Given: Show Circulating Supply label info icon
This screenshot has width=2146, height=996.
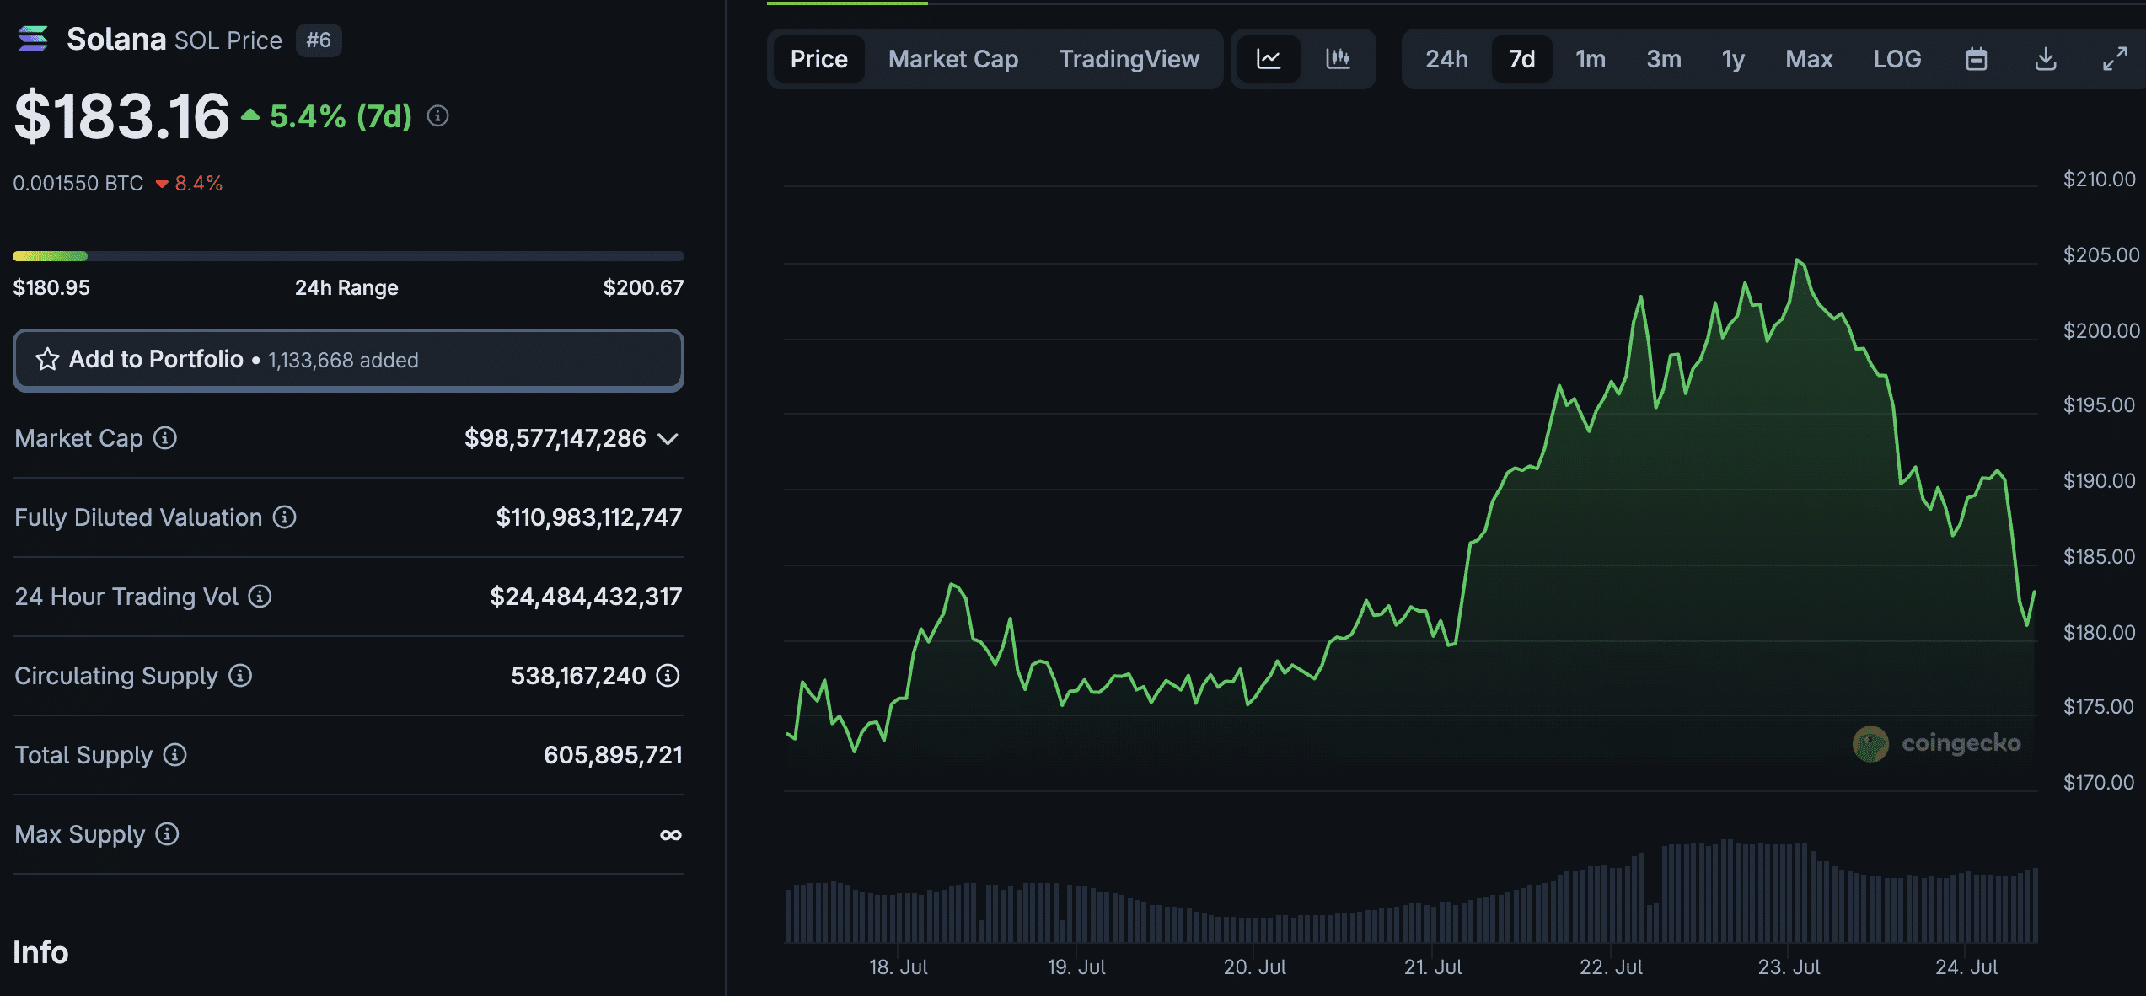Looking at the screenshot, I should click(240, 676).
